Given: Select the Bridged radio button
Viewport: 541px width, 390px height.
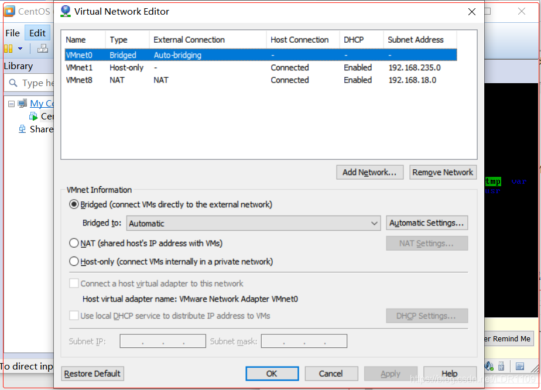Looking at the screenshot, I should (x=74, y=204).
